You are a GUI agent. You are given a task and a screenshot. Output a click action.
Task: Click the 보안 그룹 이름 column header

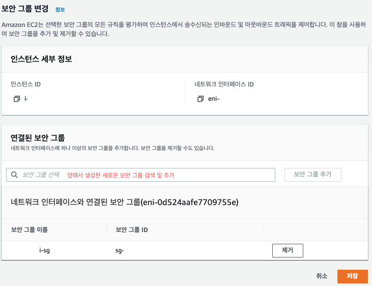point(30,230)
